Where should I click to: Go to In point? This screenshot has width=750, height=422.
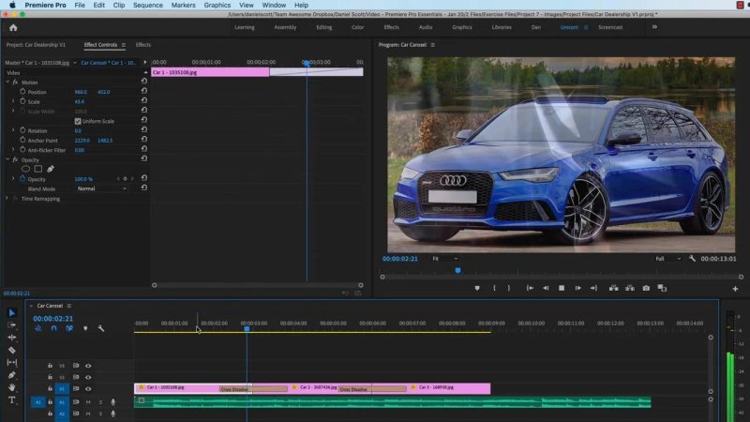[530, 288]
